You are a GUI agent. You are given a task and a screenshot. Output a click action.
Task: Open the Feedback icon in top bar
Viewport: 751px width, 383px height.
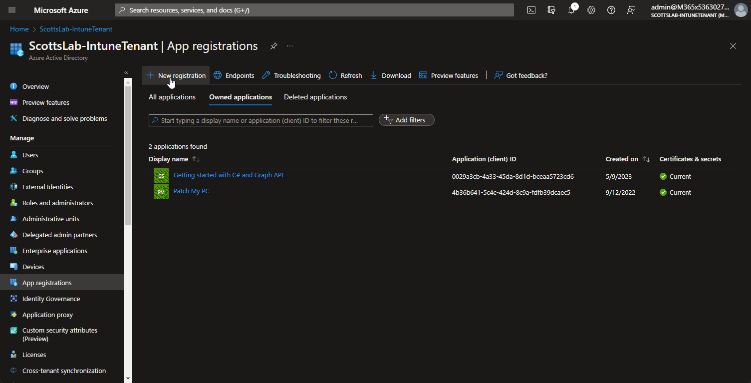click(632, 10)
